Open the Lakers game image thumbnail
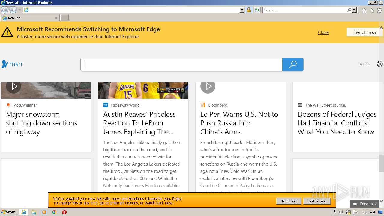 pyautogui.click(x=143, y=90)
